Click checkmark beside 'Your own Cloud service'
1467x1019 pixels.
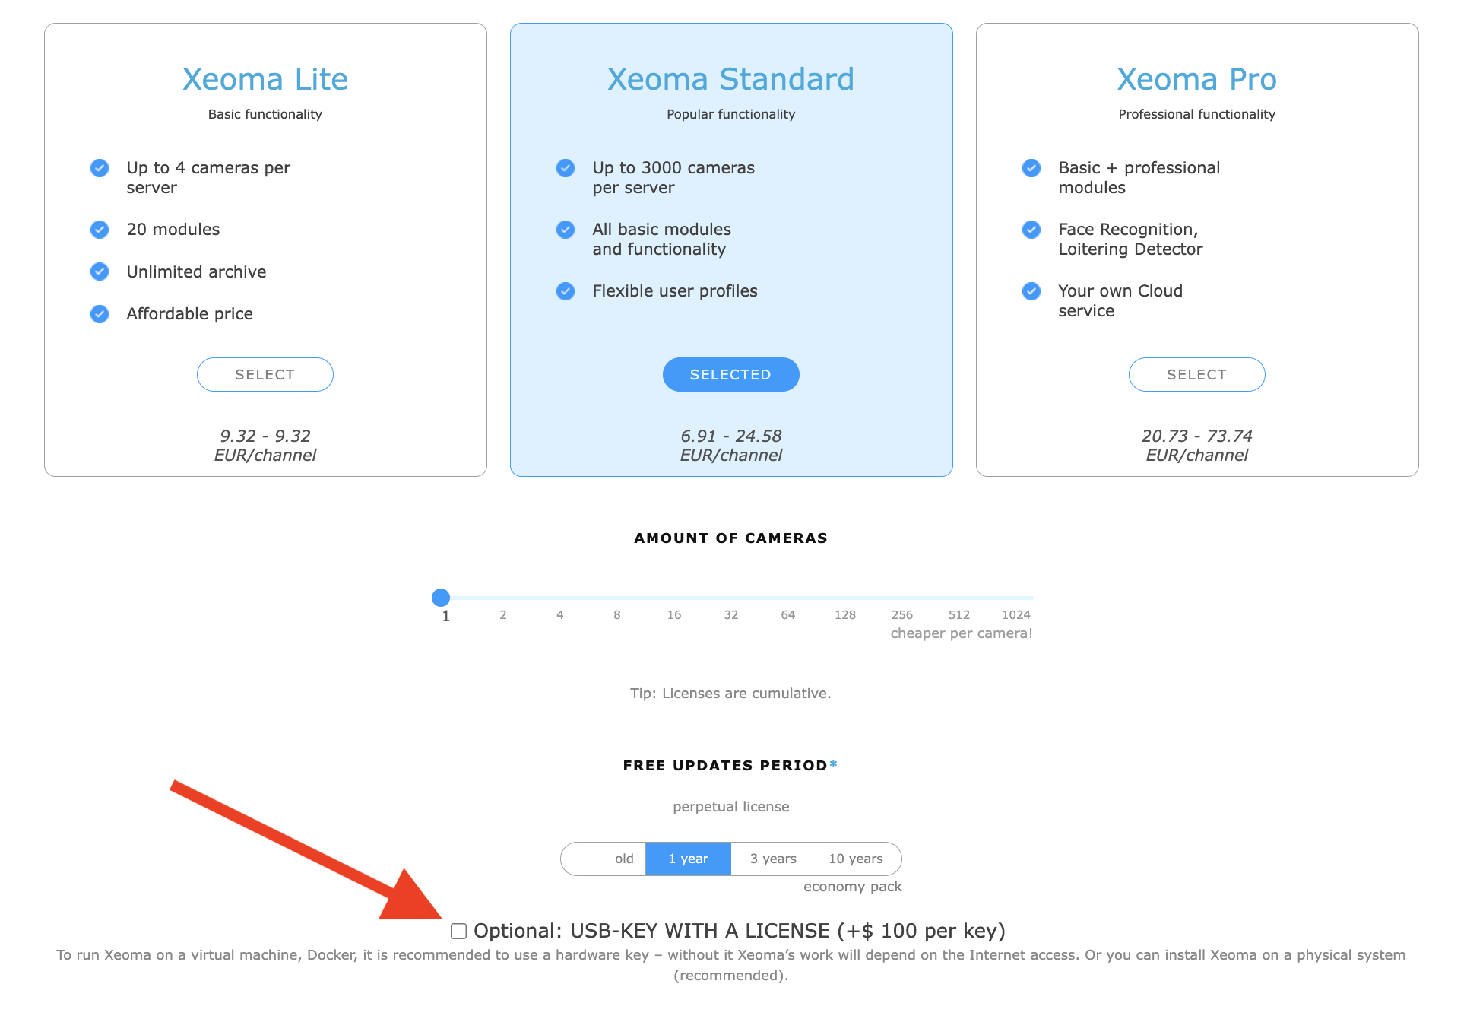pyautogui.click(x=1031, y=291)
